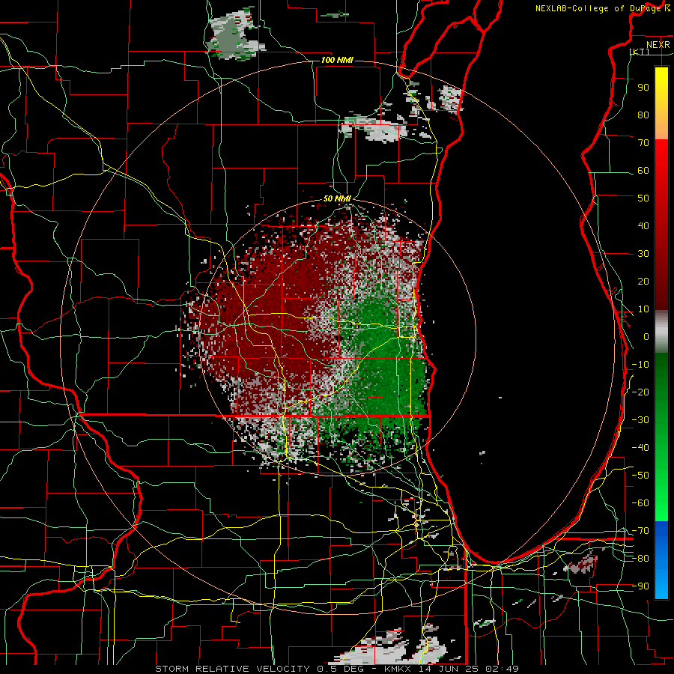Viewport: 674px width, 674px height.
Task: Click the STORM RELATIVE VELOCITY footer text
Action: click(233, 669)
